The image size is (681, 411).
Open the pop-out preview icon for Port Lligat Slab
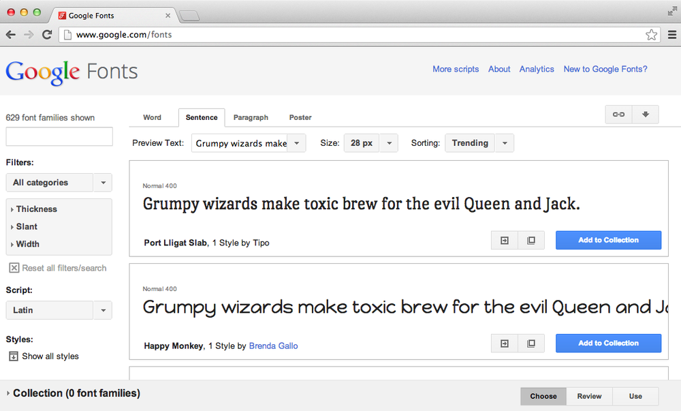531,240
